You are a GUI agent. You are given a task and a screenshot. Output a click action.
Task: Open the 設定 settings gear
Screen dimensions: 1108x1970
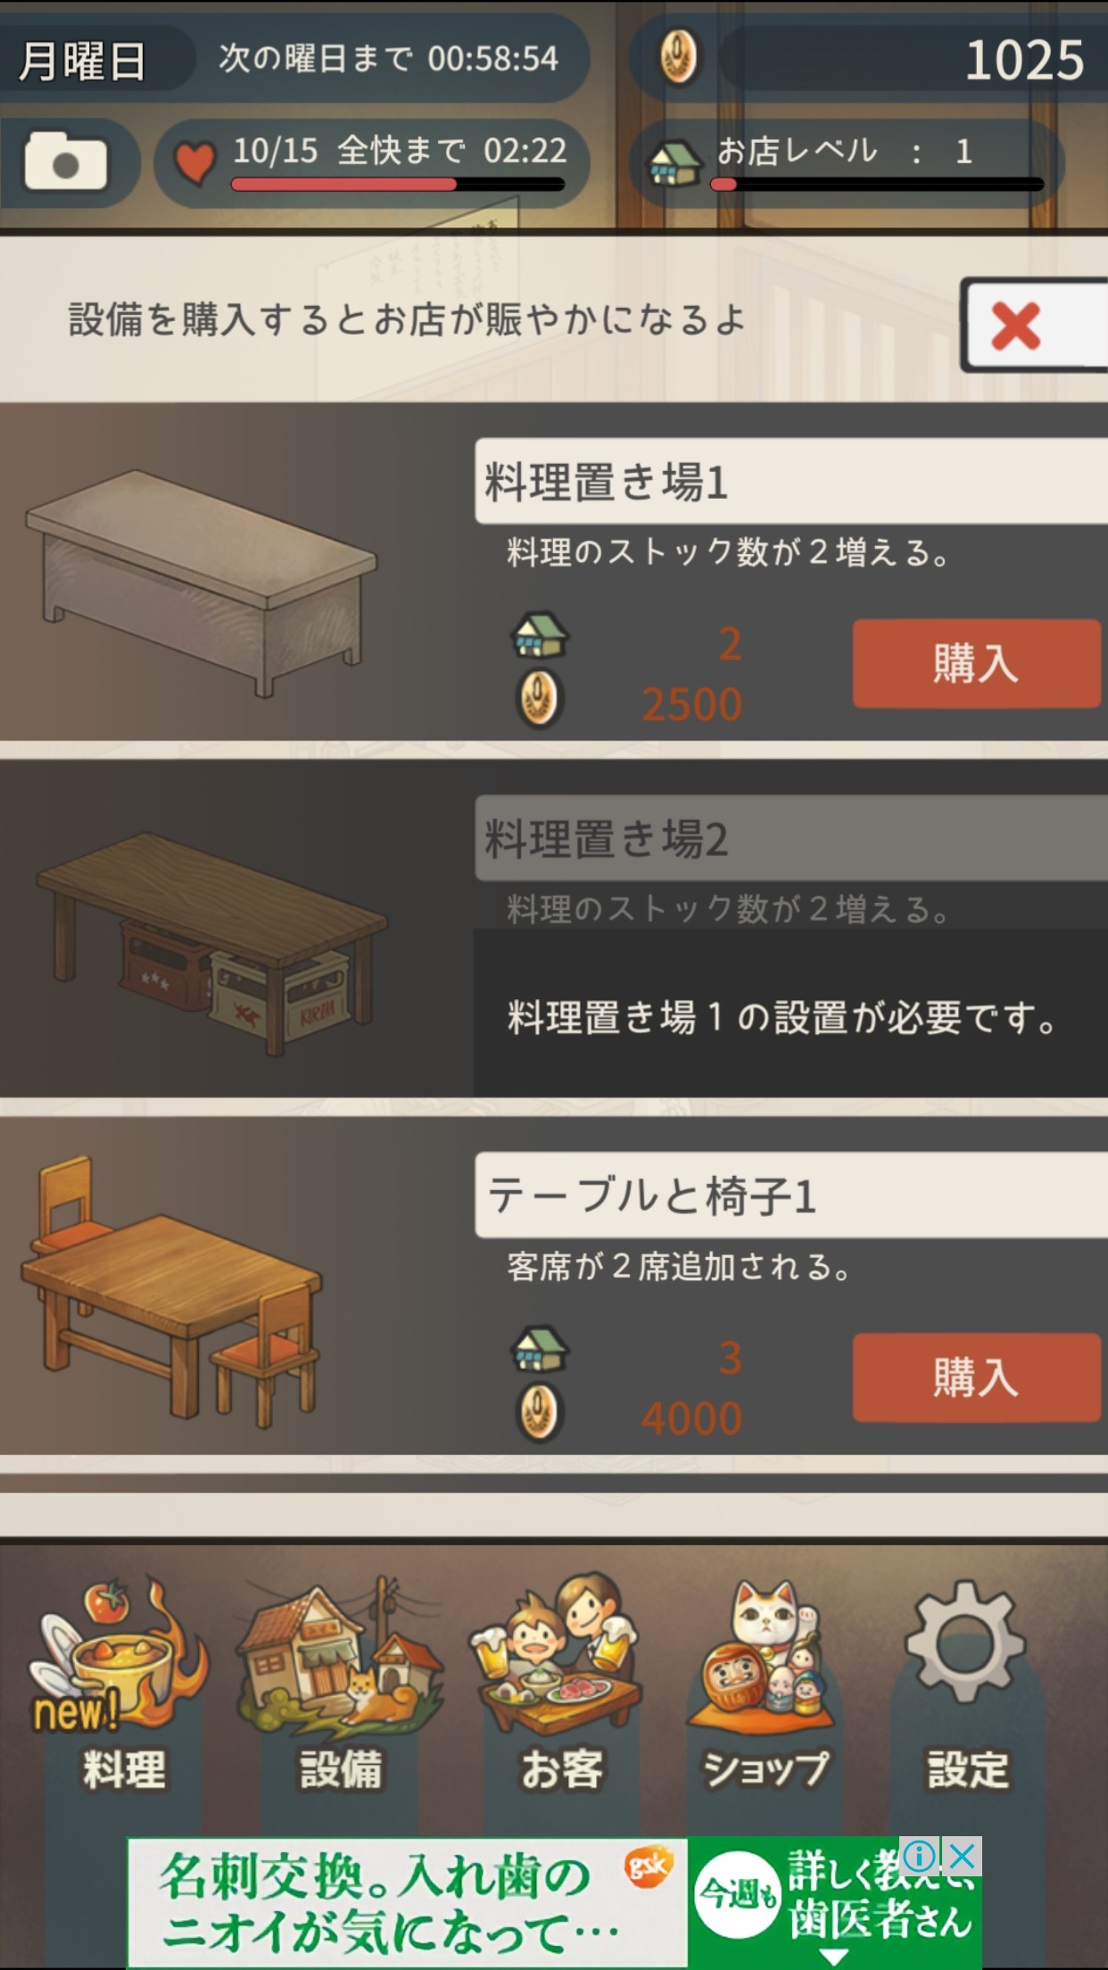pyautogui.click(x=967, y=1684)
